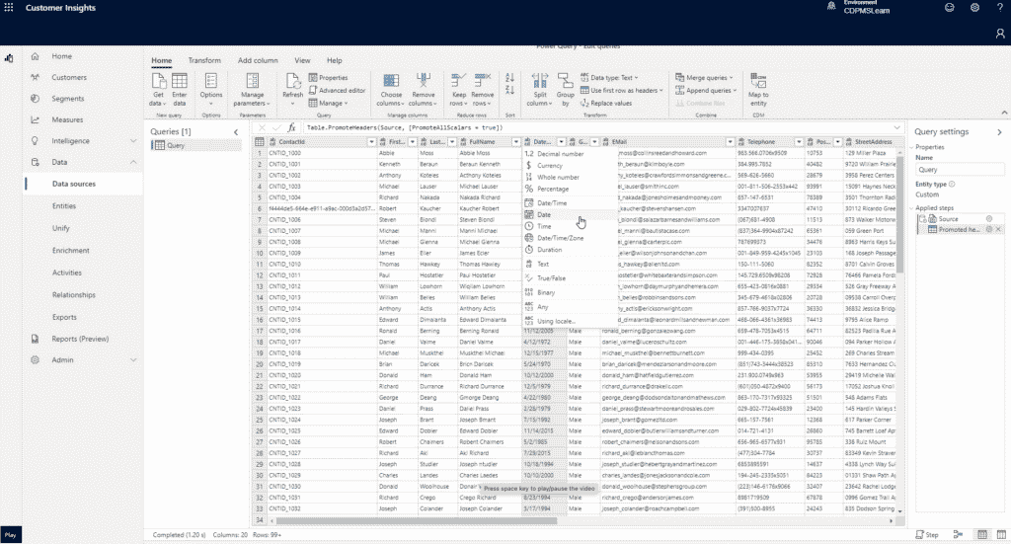Collapse the Query settings pane
Viewport: 1011px width, 544px height.
pyautogui.click(x=999, y=132)
